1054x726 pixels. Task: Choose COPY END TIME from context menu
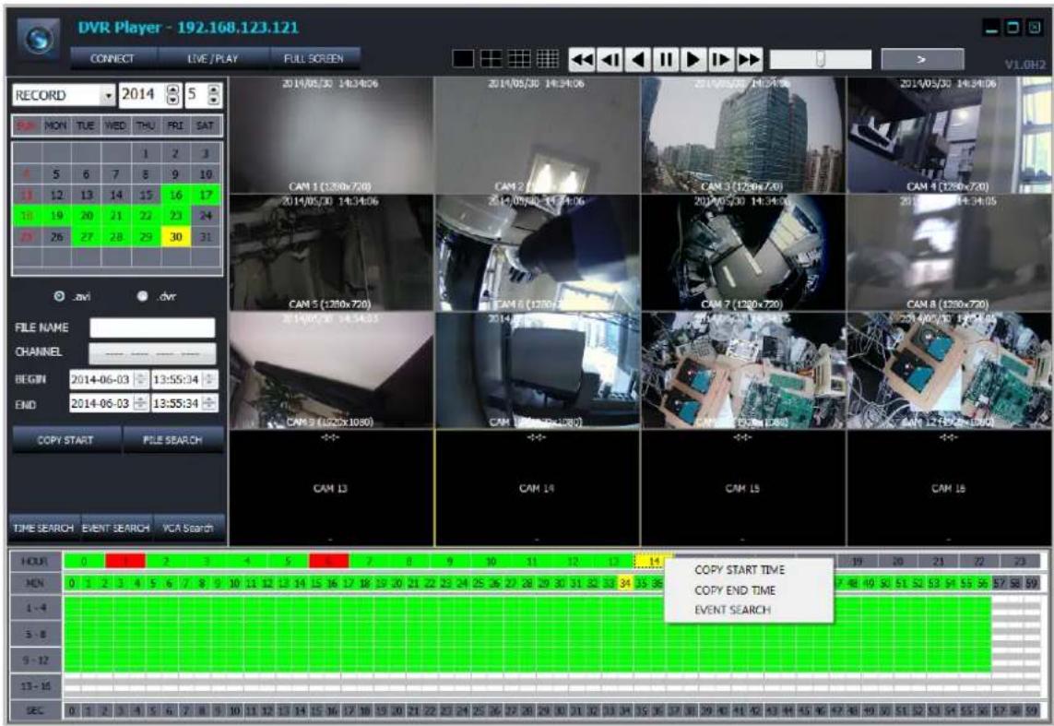pyautogui.click(x=735, y=590)
